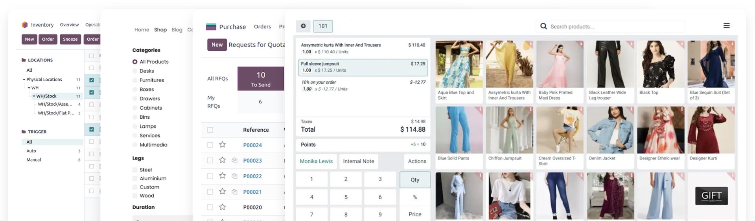This screenshot has height=221, width=755.
Task: Click copy icon next to P00023
Action: (x=234, y=160)
